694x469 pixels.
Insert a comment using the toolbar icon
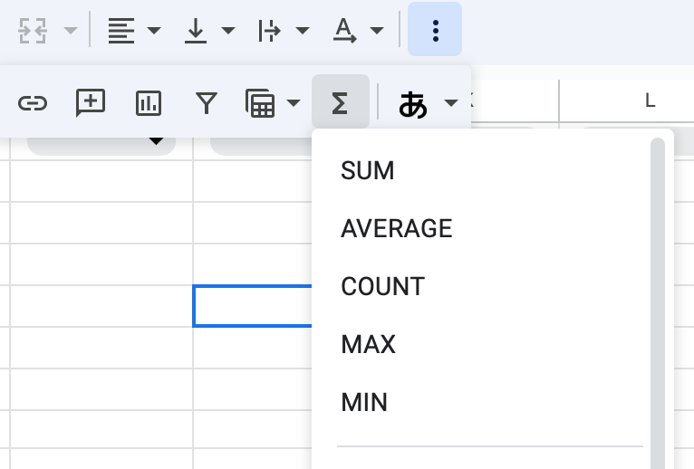91,103
